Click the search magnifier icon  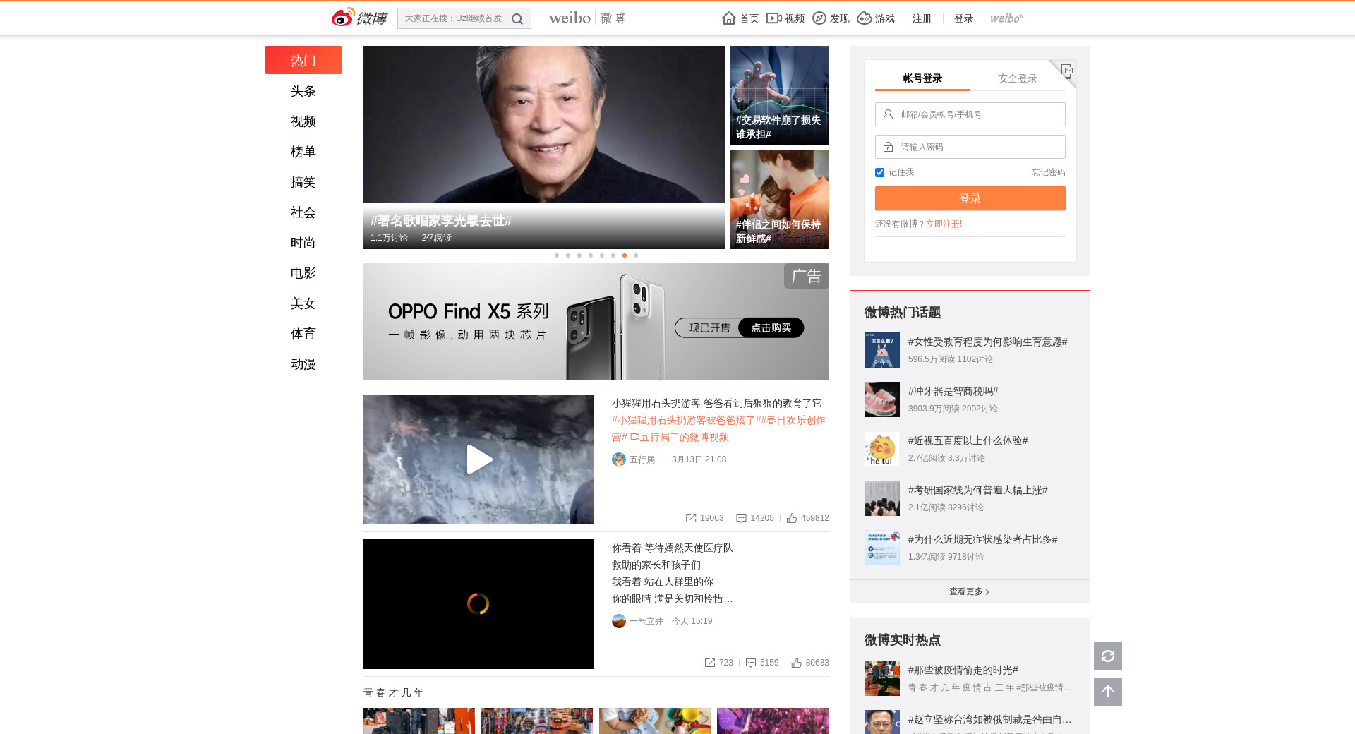click(x=517, y=19)
